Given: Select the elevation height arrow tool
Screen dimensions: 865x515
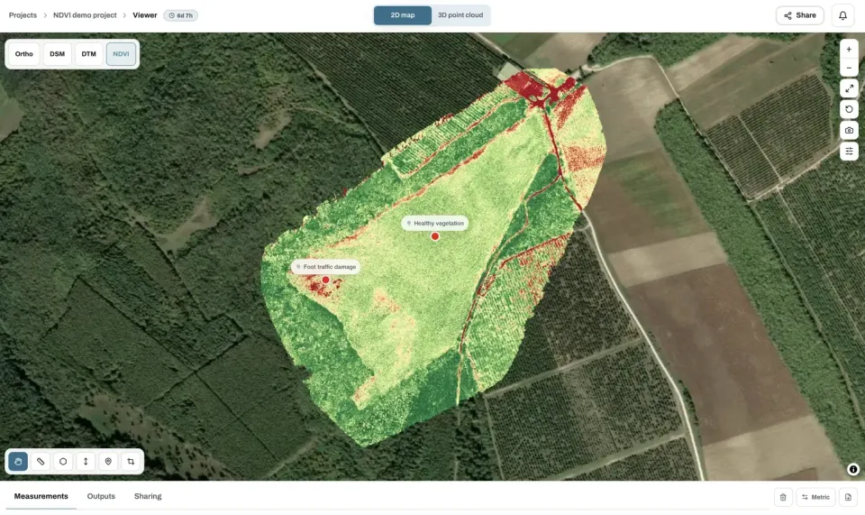Looking at the screenshot, I should [86, 462].
